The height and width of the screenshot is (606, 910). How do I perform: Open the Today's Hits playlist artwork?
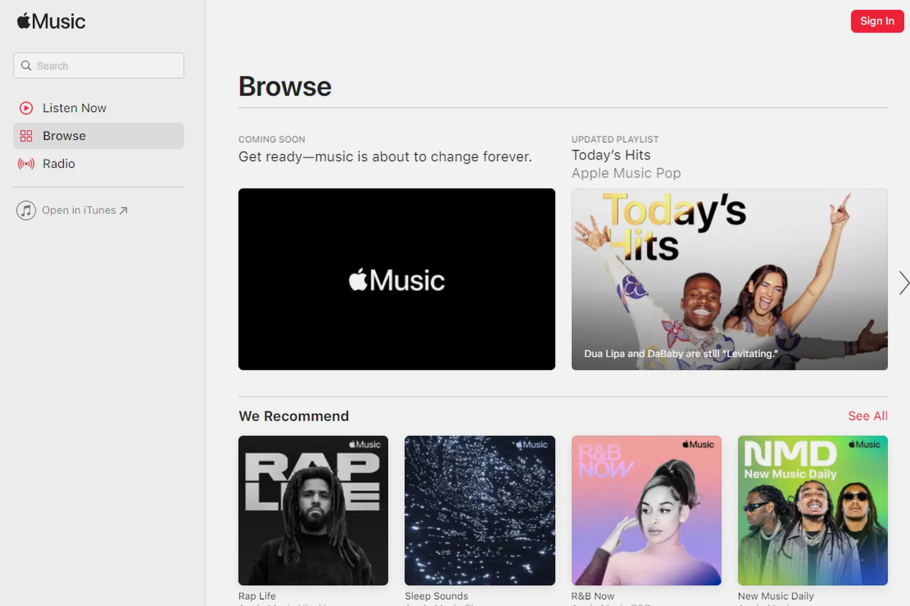click(730, 279)
